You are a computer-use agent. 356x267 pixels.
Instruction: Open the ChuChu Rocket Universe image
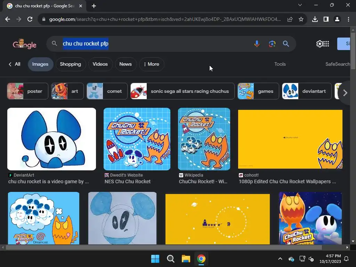coord(310,218)
